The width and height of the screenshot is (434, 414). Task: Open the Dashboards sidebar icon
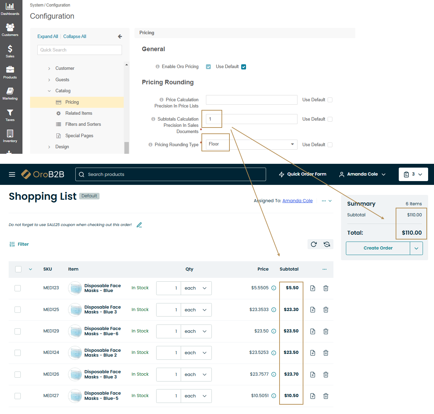click(x=10, y=9)
